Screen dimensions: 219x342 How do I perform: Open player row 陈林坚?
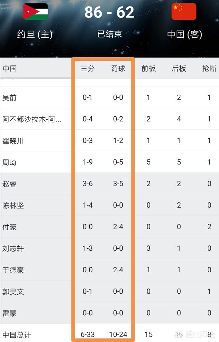109,205
